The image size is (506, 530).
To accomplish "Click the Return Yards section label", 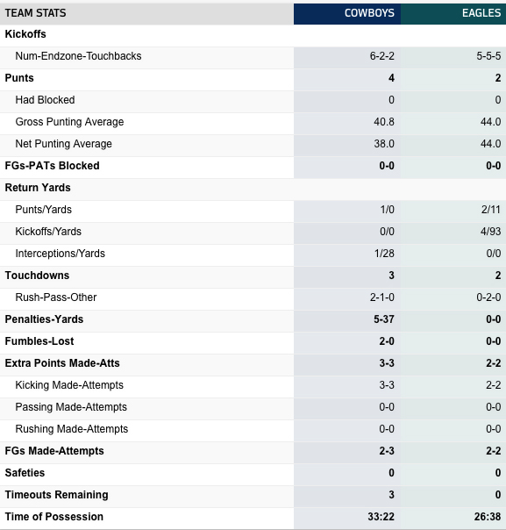I will pos(38,188).
